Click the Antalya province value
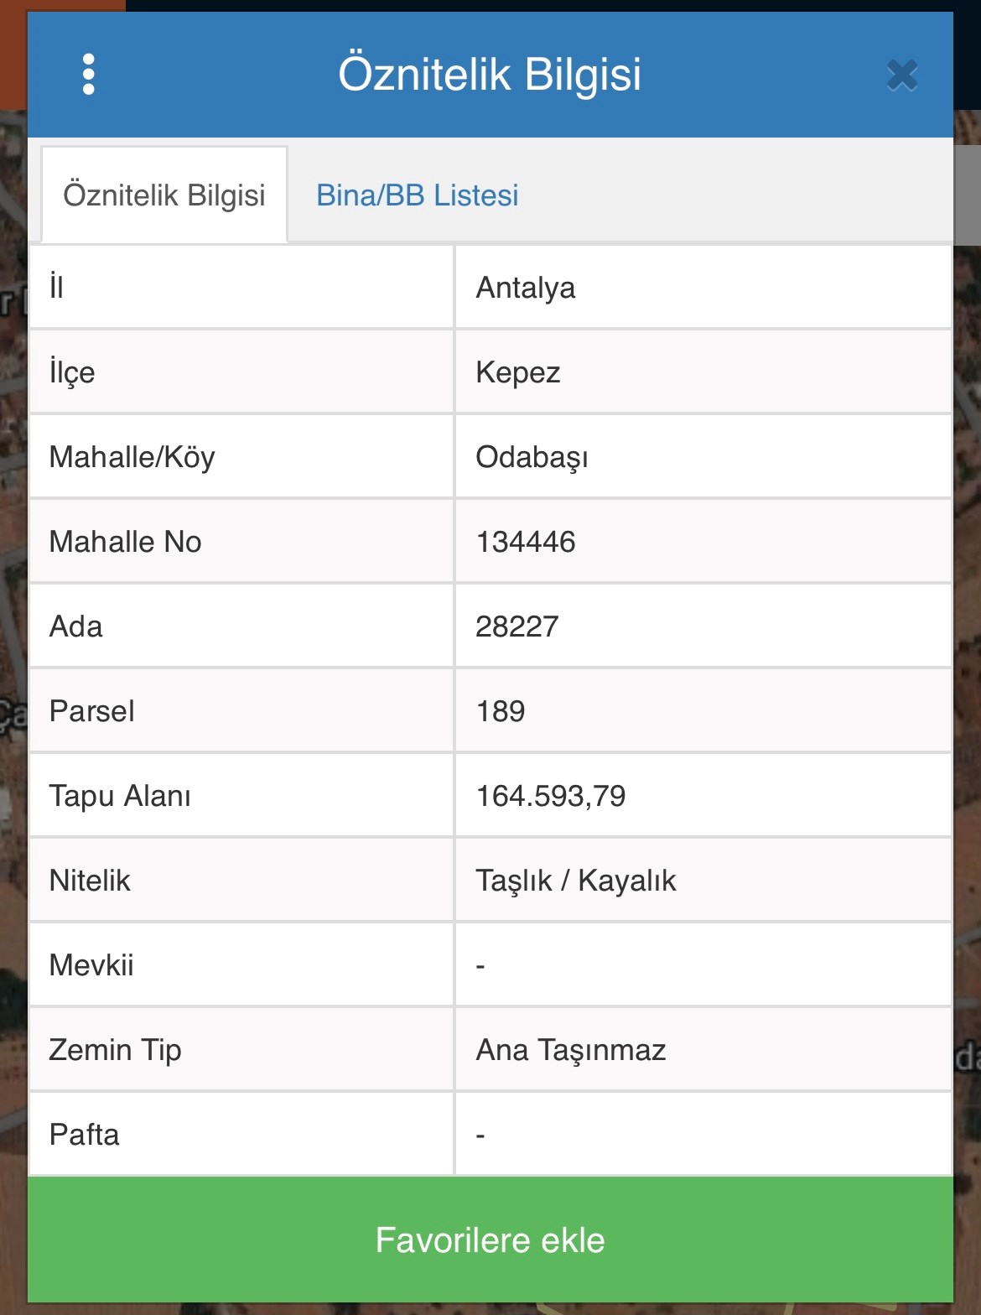Viewport: 981px width, 1315px height. tap(526, 288)
